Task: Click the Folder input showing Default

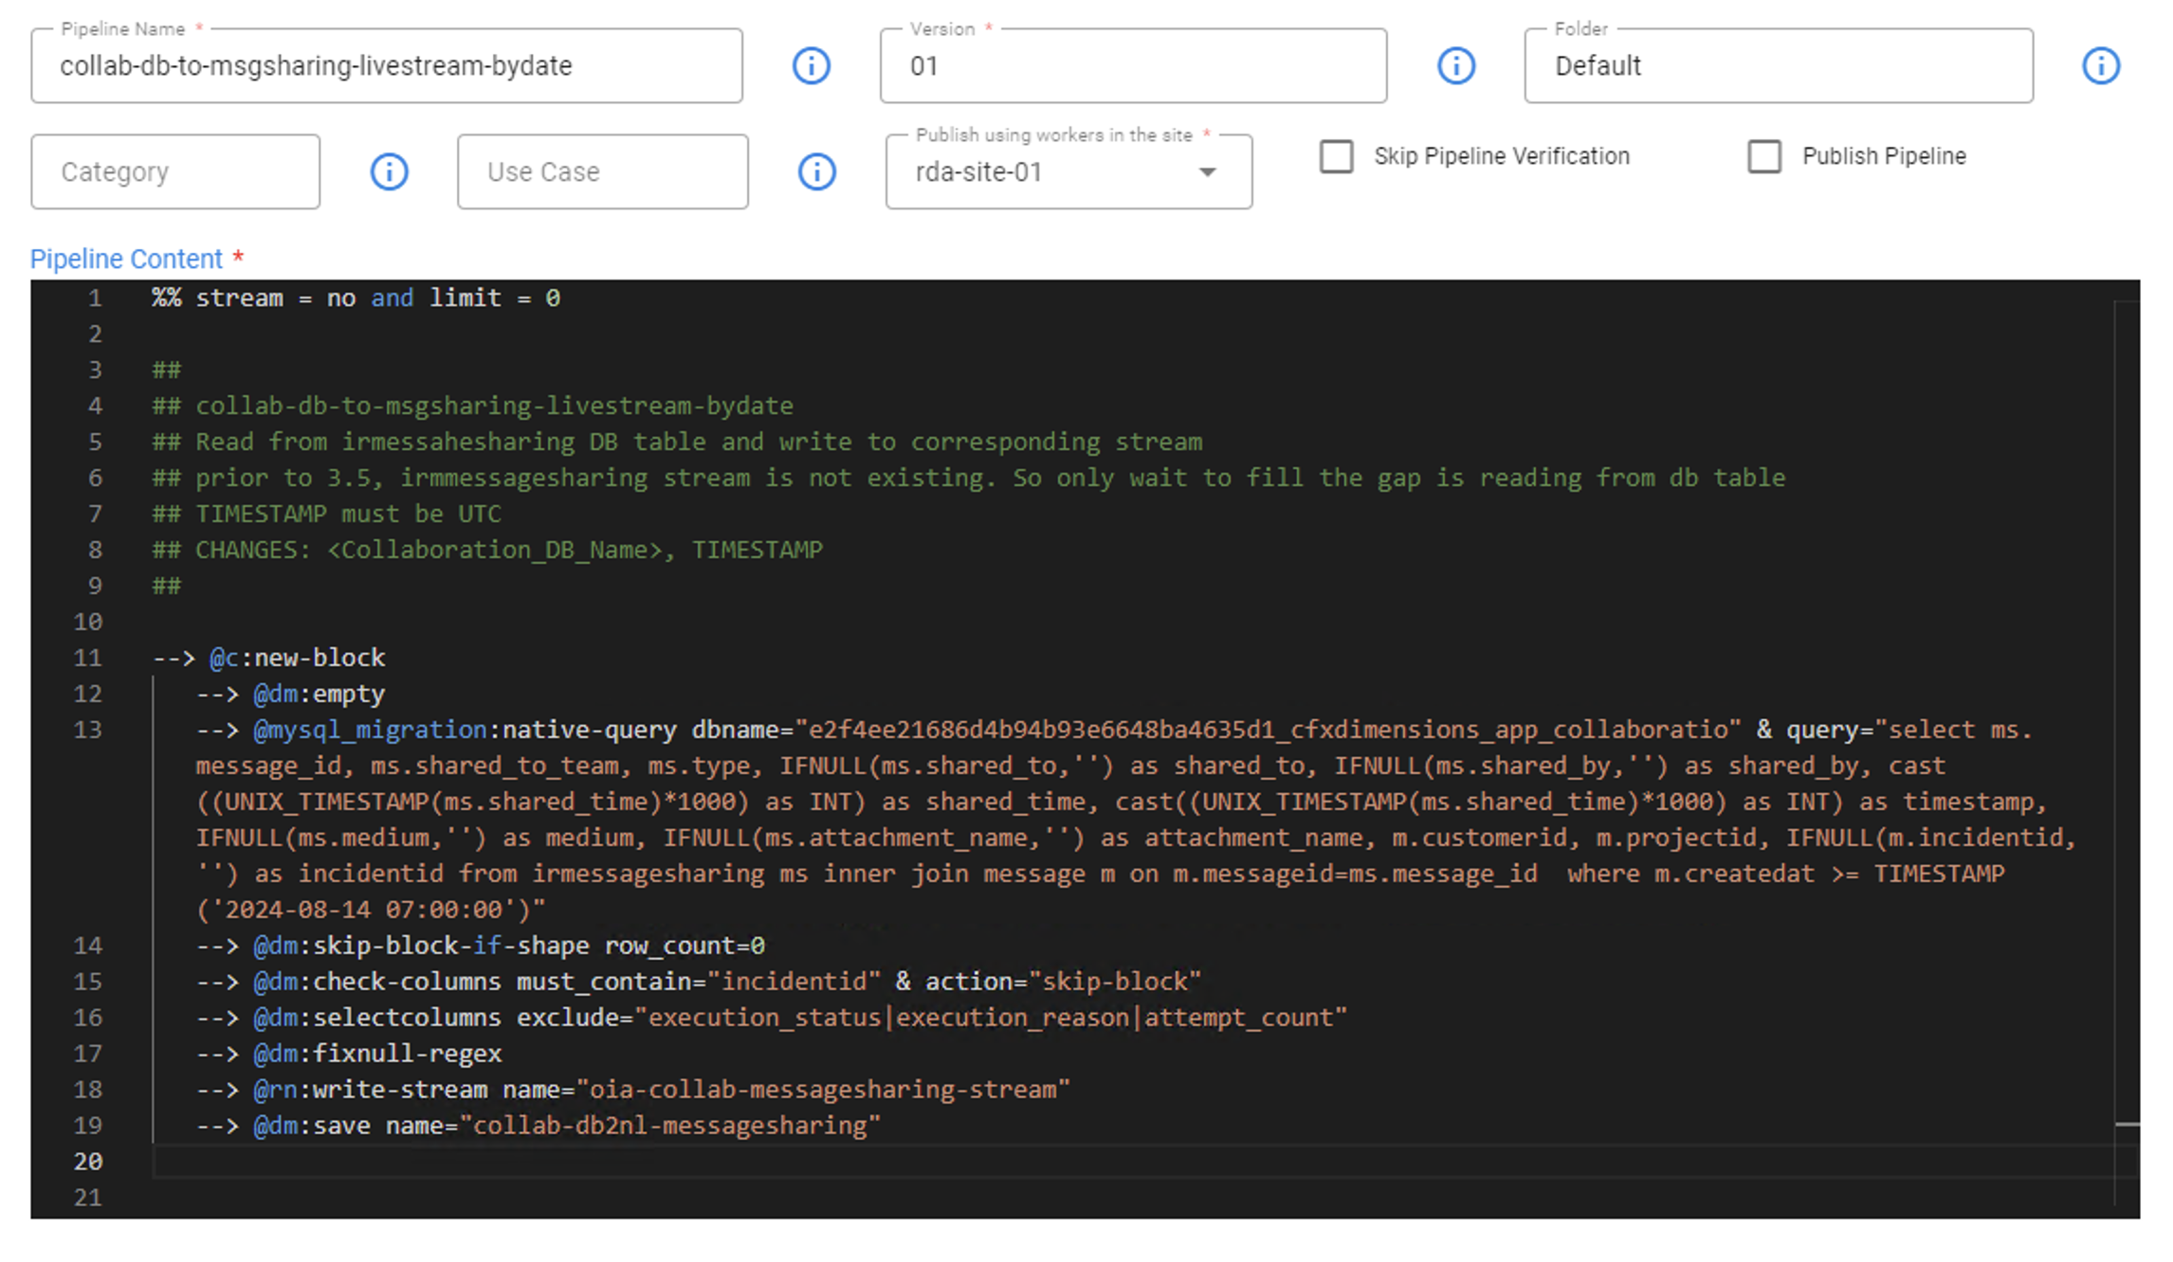Action: [x=1778, y=66]
